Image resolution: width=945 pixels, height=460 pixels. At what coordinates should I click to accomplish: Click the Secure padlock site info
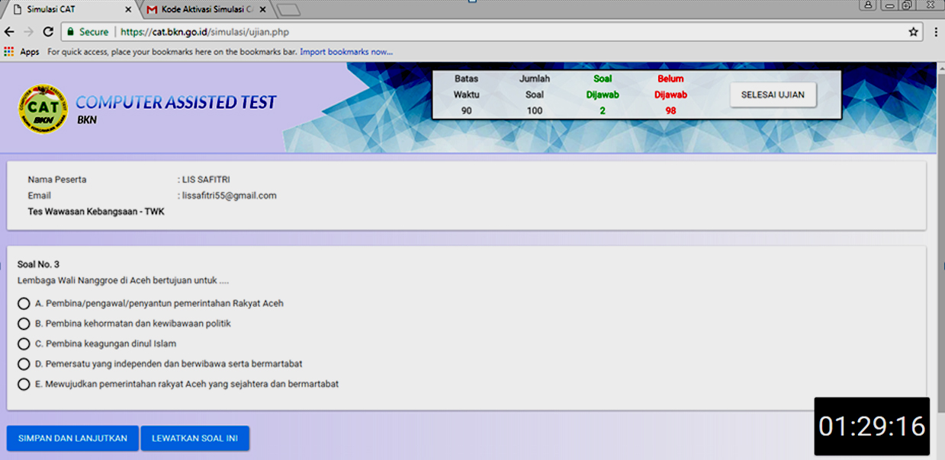pyautogui.click(x=88, y=32)
